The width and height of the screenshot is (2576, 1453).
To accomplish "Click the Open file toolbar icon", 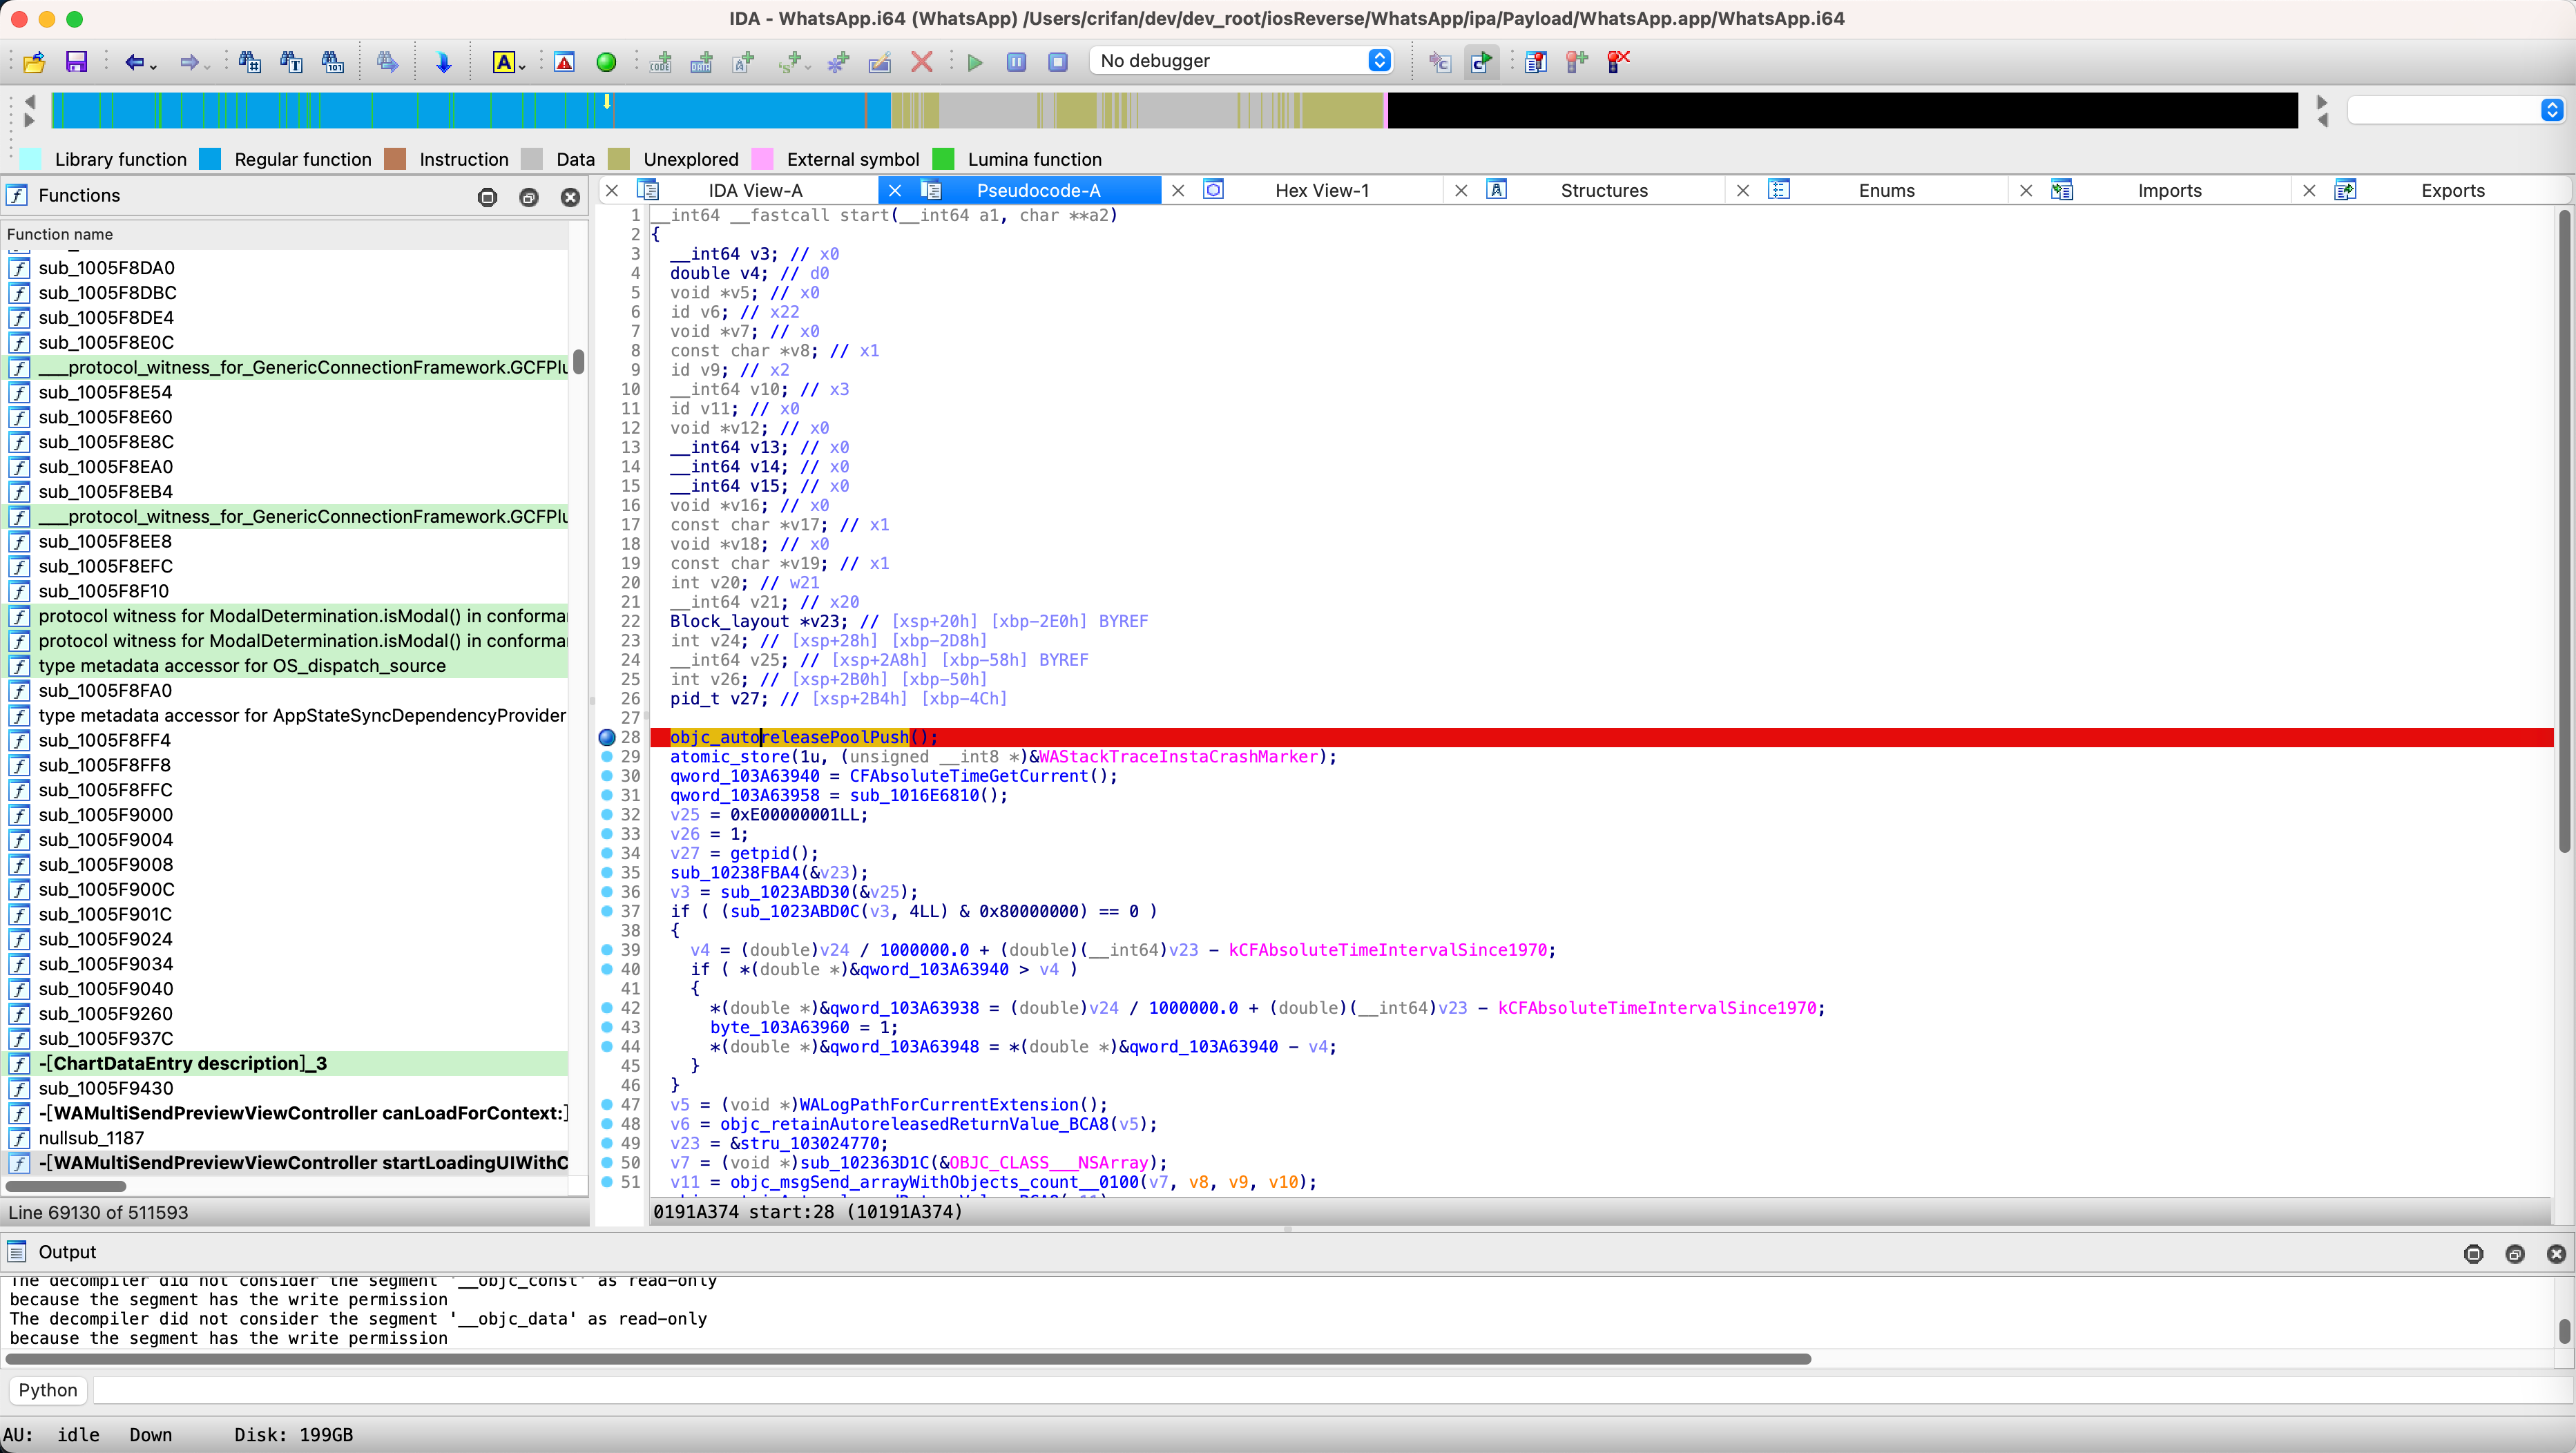I will coord(34,62).
